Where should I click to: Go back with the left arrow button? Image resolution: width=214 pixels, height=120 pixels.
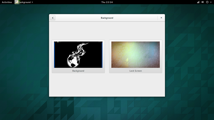click(53, 18)
